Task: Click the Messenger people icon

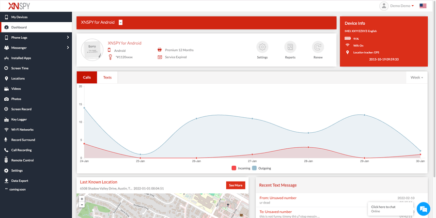Action: tap(6, 48)
